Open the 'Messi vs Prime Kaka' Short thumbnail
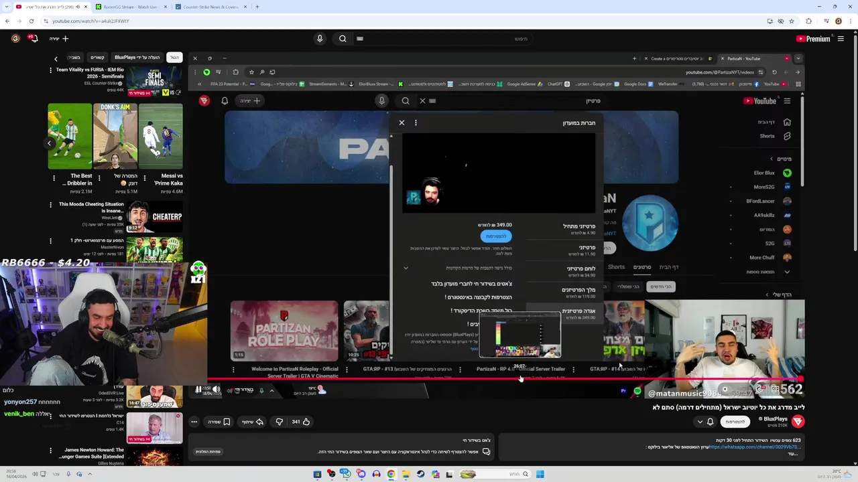This screenshot has height=482, width=858. (x=161, y=136)
